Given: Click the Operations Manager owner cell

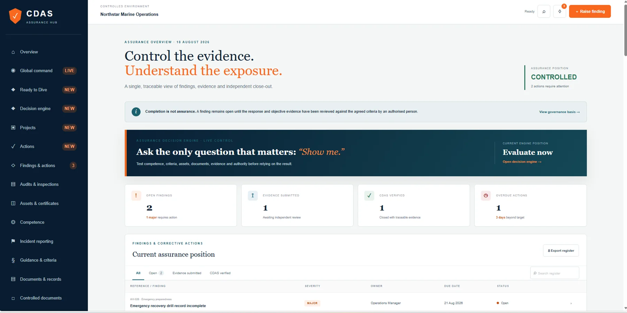Looking at the screenshot, I should pos(386,303).
